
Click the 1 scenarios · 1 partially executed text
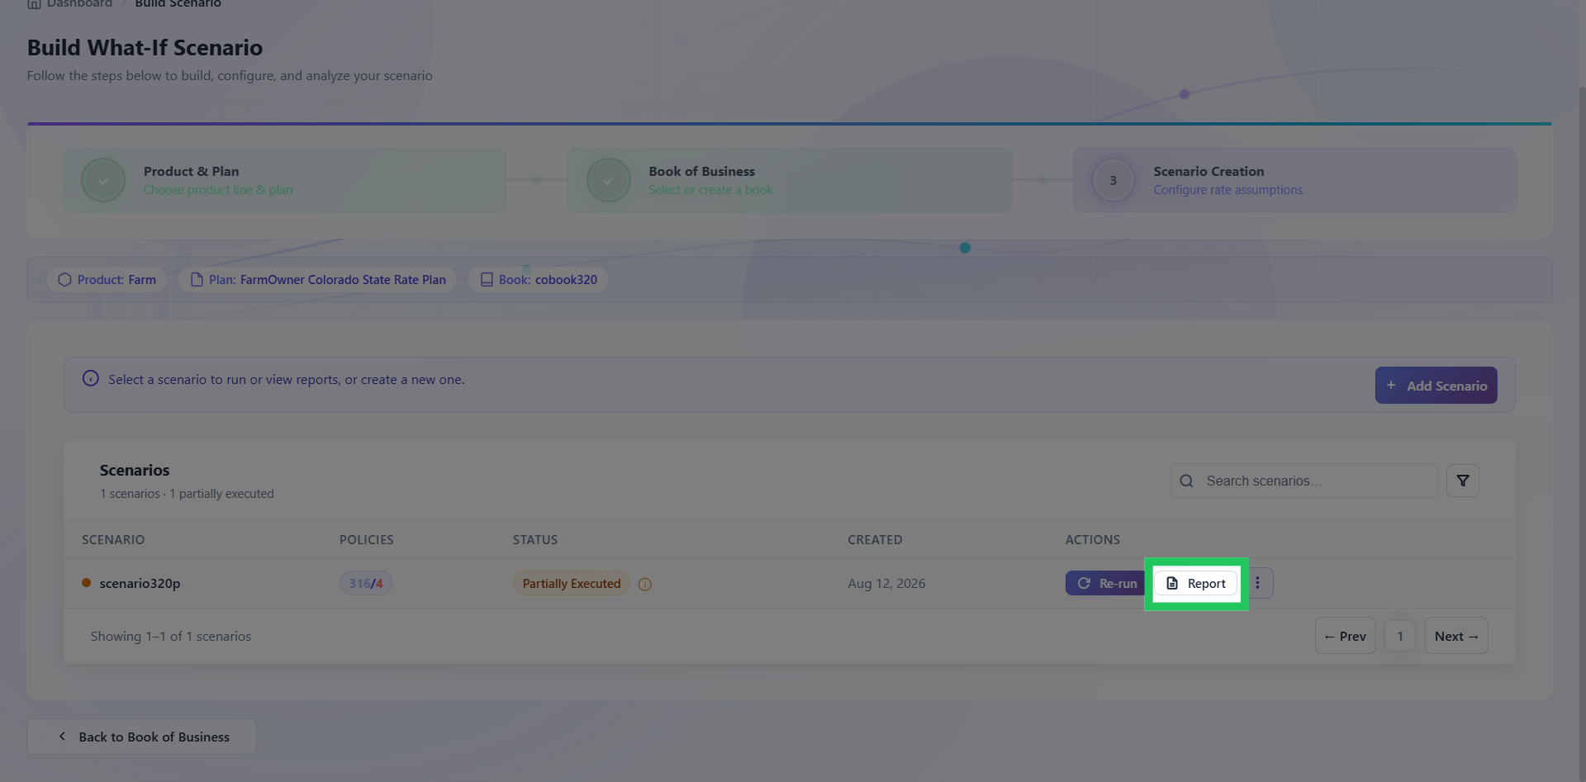click(x=187, y=494)
